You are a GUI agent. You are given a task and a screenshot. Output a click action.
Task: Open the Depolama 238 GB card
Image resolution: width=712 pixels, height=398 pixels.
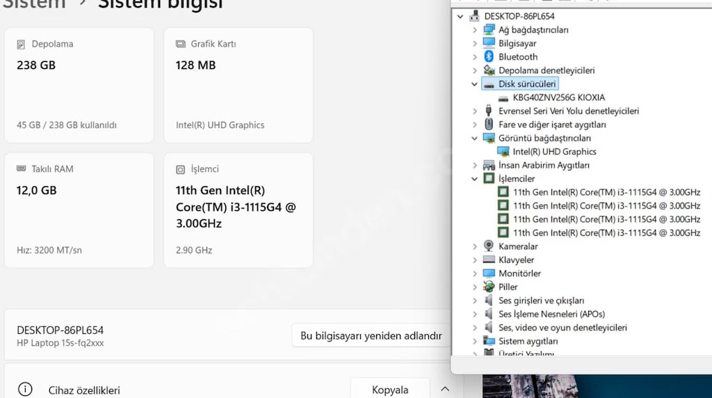pos(79,85)
